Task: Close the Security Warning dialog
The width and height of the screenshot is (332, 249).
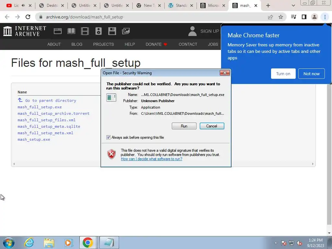Action: point(225,73)
